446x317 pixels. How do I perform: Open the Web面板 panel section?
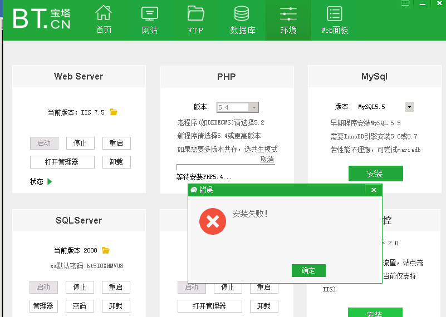(x=335, y=19)
